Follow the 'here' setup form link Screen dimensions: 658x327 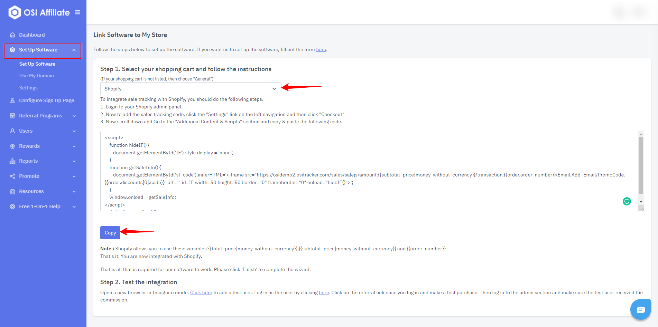pyautogui.click(x=321, y=49)
